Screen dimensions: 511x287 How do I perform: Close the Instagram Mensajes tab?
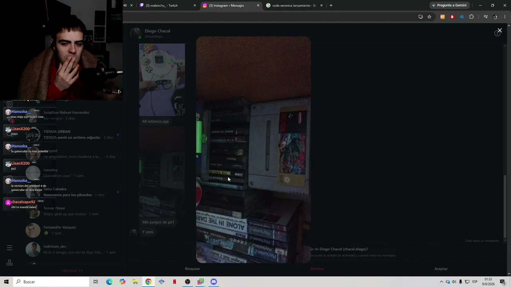point(258,6)
